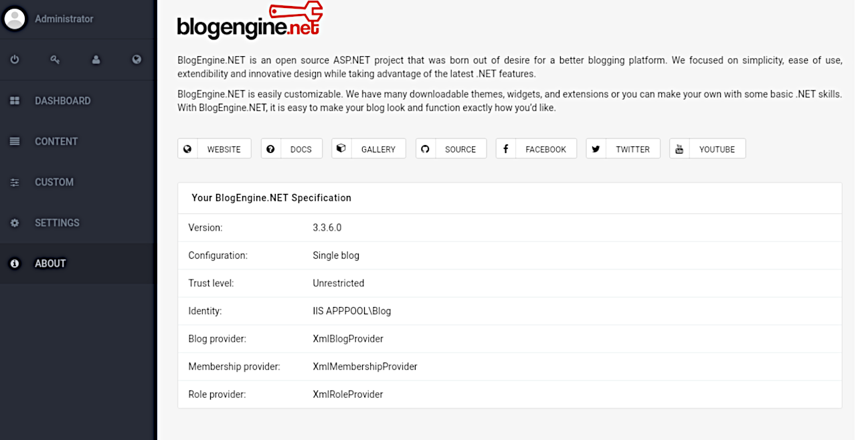Image resolution: width=856 pixels, height=440 pixels.
Task: Click the blogengine.net logo
Action: point(250,21)
